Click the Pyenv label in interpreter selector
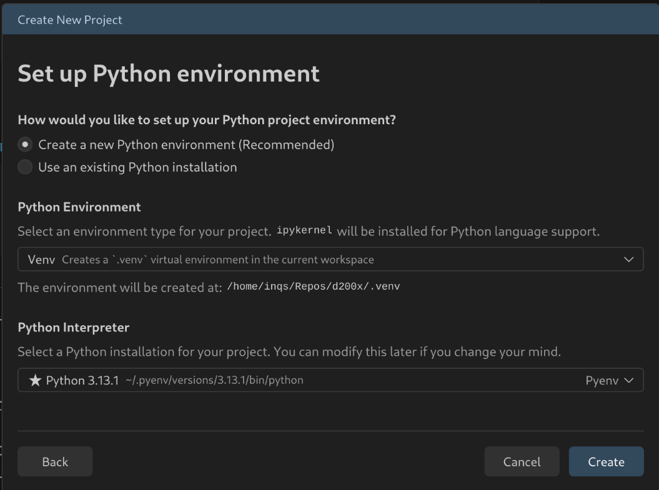Viewport: 659px width, 490px height. pyautogui.click(x=602, y=380)
